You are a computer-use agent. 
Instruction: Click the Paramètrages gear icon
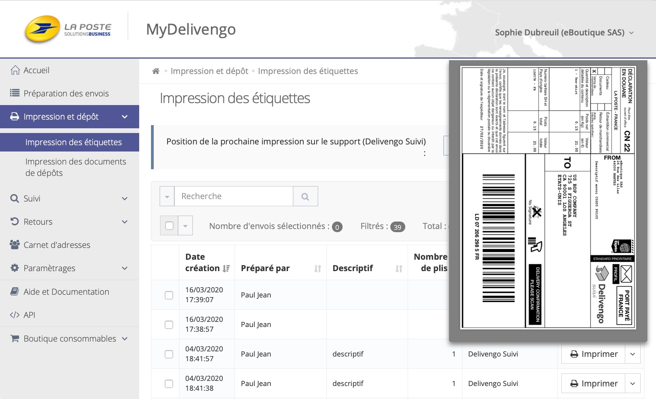click(15, 268)
